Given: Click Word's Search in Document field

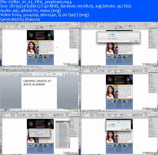Looking at the screenshot, I should click(71, 70).
